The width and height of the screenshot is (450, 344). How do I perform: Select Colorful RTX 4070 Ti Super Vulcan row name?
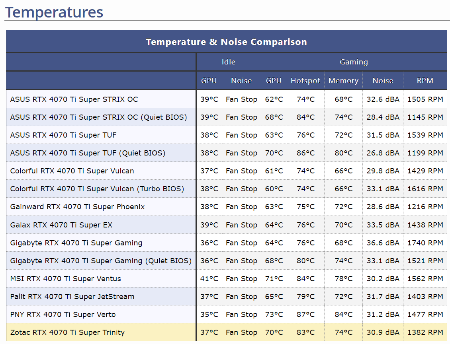(x=72, y=171)
